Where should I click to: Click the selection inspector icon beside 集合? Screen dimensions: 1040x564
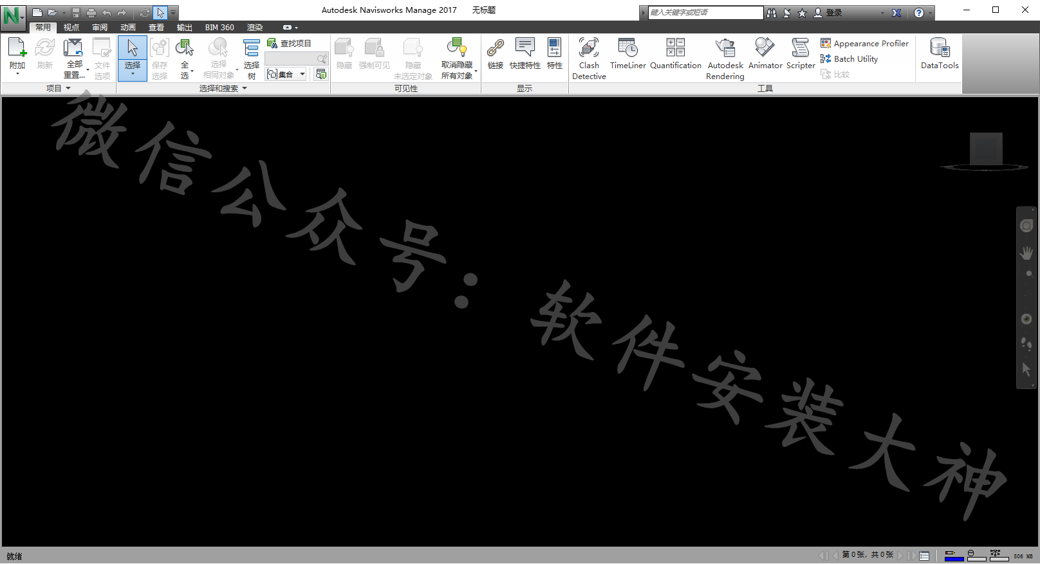[x=320, y=75]
